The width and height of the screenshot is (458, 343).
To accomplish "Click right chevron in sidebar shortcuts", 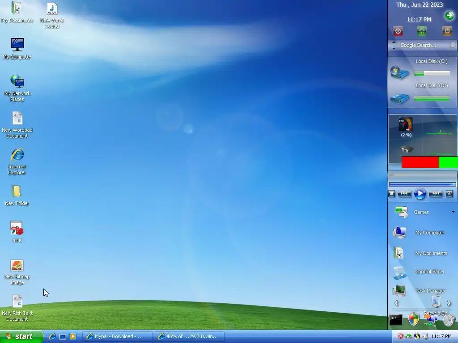I will 449,303.
